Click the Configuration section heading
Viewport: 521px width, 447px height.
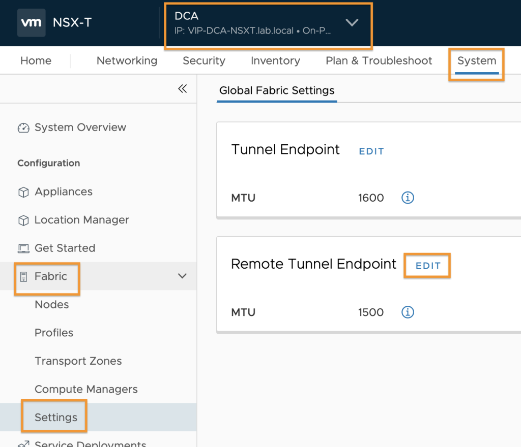tap(48, 163)
